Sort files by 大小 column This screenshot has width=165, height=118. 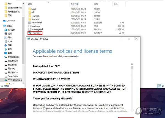[x=116, y=4]
